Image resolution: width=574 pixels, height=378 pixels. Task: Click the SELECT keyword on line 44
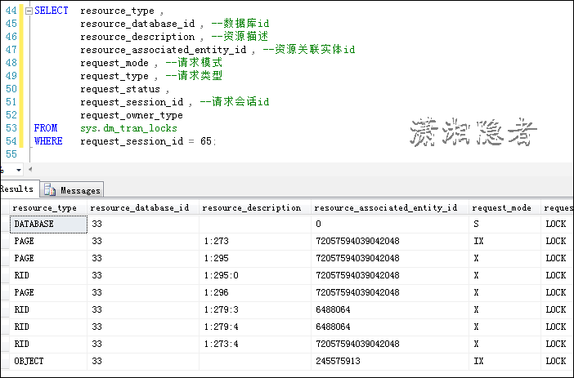tap(52, 11)
